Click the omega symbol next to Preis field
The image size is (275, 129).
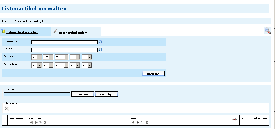100,50
